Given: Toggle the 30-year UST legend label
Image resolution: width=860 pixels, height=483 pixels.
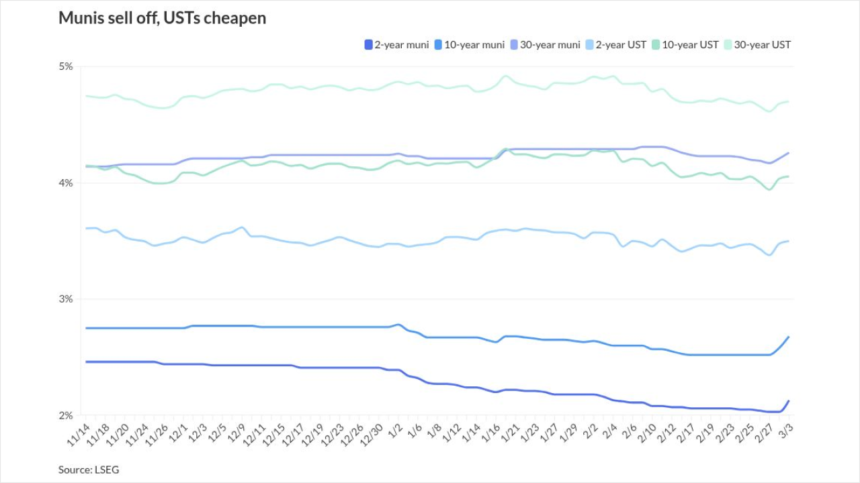Looking at the screenshot, I should point(763,45).
